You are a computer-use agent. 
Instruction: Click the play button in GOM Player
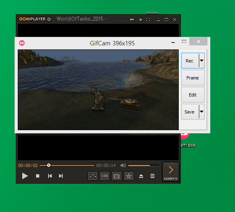[x=25, y=176]
